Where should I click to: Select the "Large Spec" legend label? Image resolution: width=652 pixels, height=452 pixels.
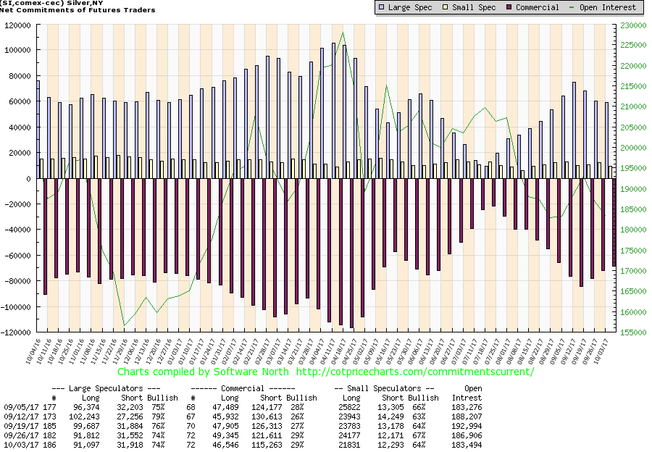(x=411, y=7)
